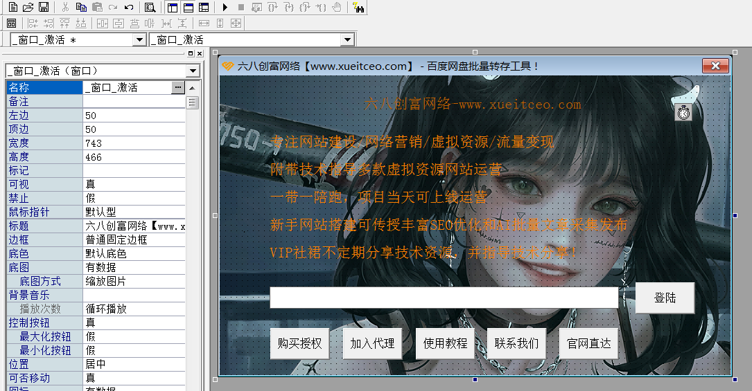The image size is (752, 391).
Task: Click the 联系我们 button
Action: (516, 344)
